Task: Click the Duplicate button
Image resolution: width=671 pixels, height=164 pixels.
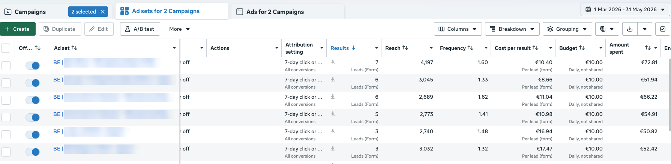Action: [x=60, y=29]
